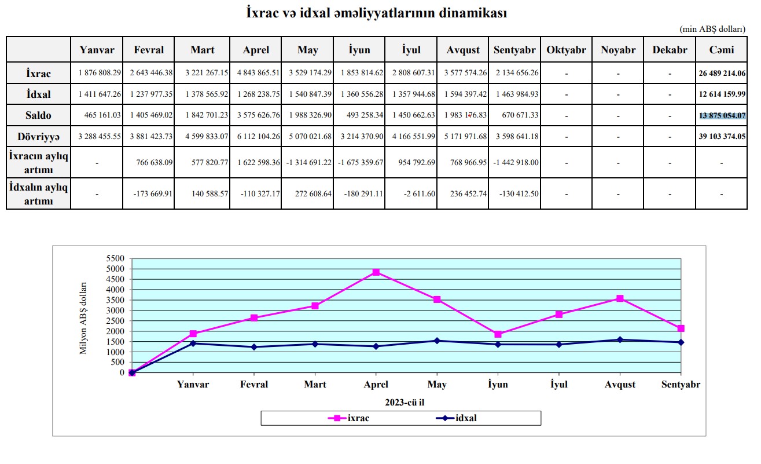Select the Dövriyyə row header
The width and height of the screenshot is (761, 464).
pyautogui.click(x=39, y=136)
